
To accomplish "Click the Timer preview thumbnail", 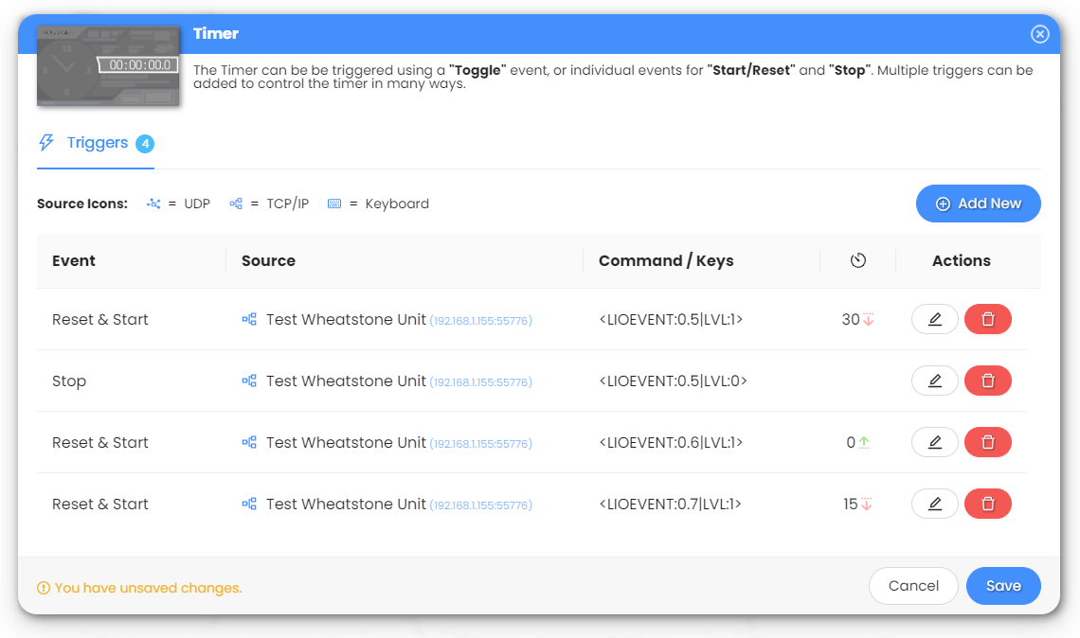I will (x=108, y=66).
